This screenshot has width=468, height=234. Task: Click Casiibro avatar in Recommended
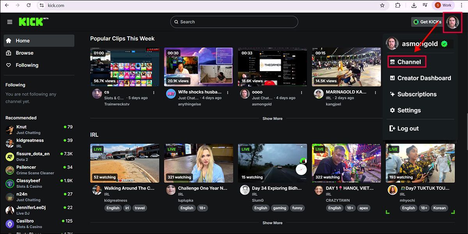pyautogui.click(x=10, y=223)
